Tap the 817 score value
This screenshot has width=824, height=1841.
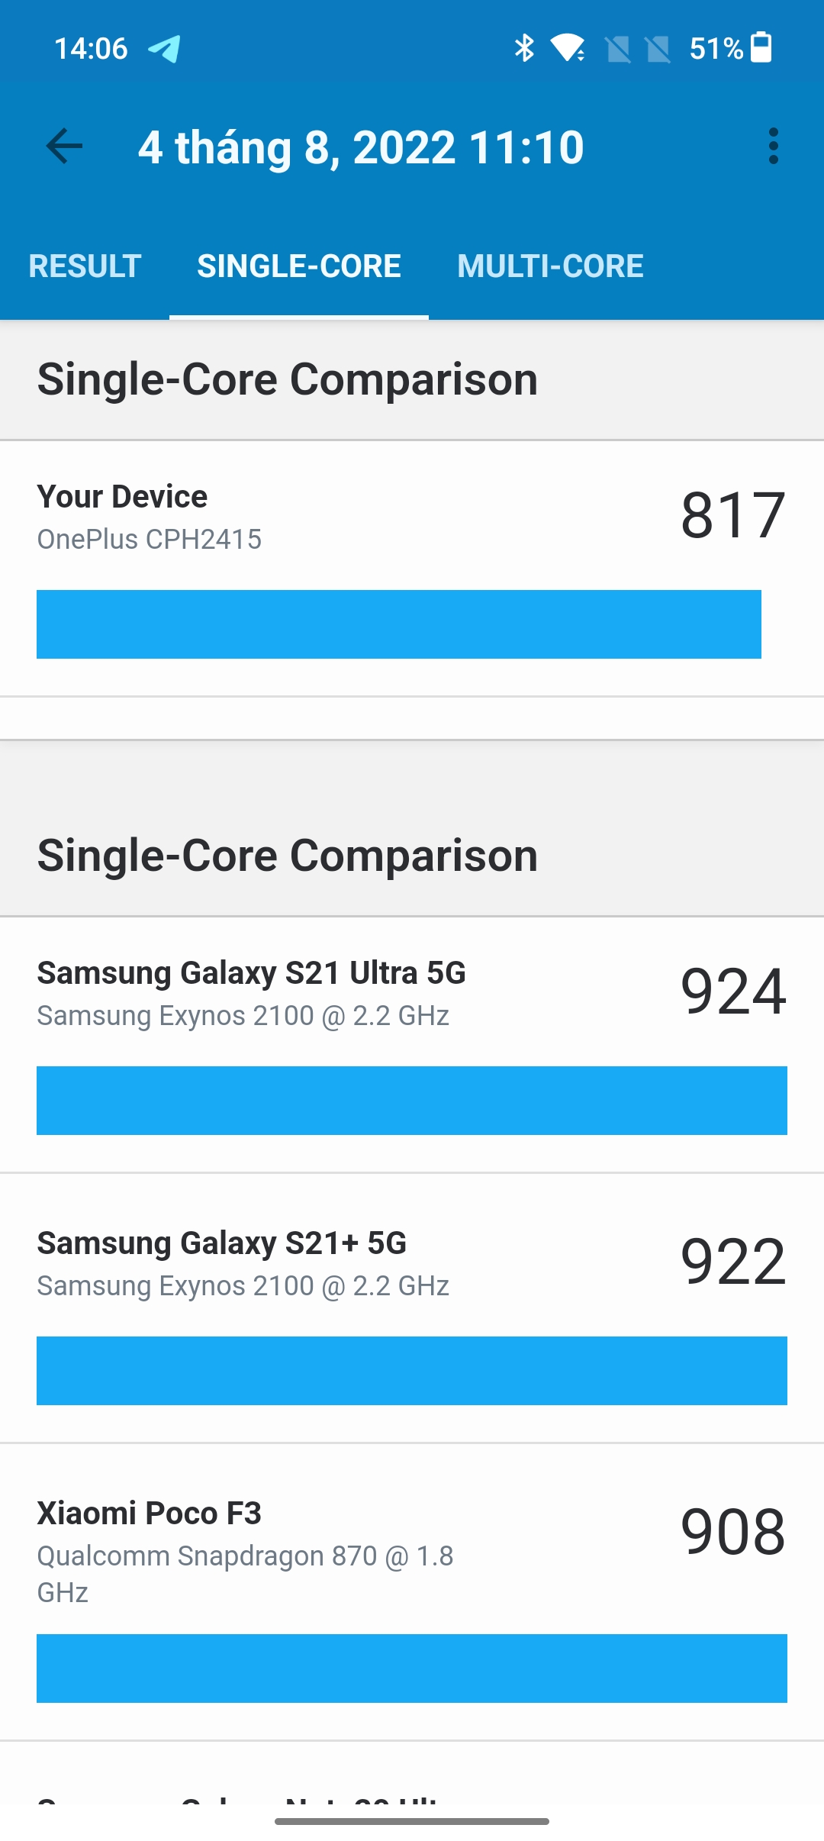[733, 515]
